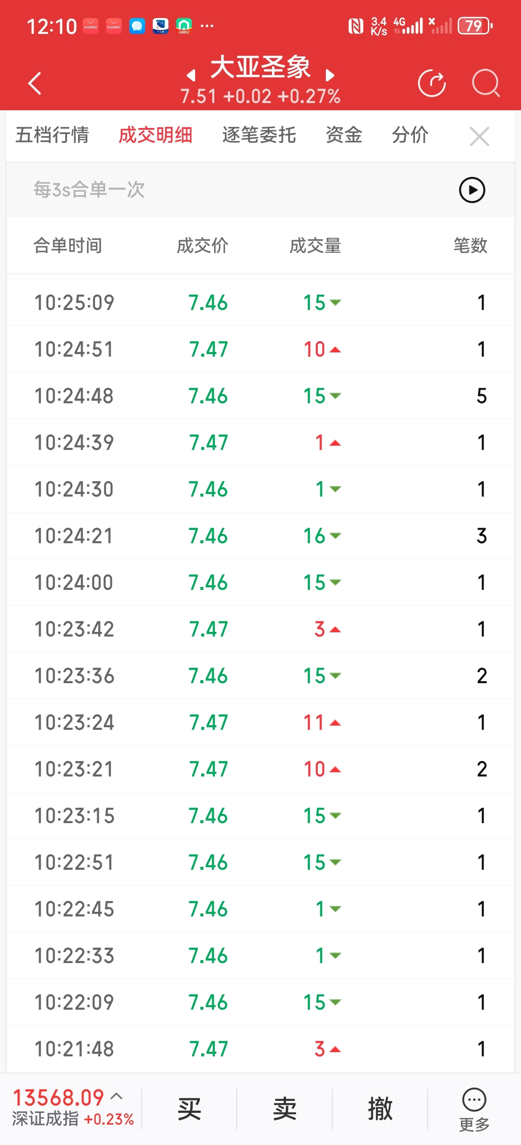Open the 逐笔委托 tab
521x1145 pixels.
pos(259,135)
